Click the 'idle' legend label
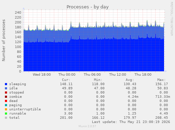 coord(13,88)
